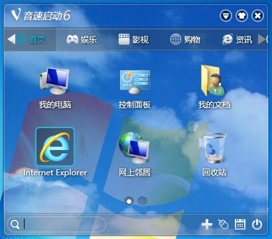Open the 我的文档 folder icon
The image size is (272, 239).
(213, 80)
